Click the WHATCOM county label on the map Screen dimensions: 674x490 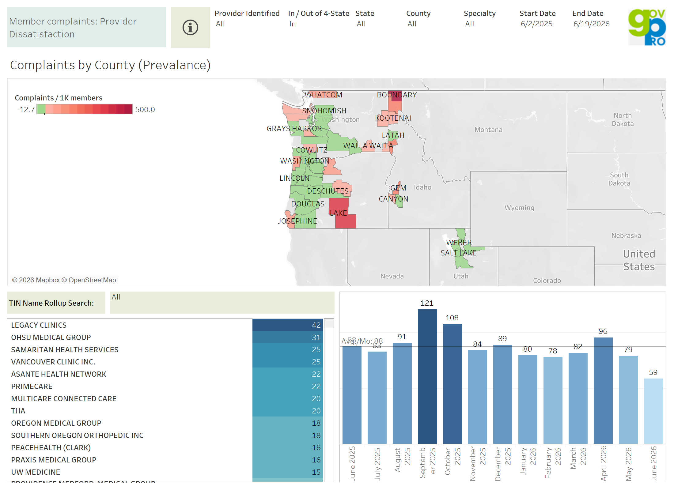point(323,95)
